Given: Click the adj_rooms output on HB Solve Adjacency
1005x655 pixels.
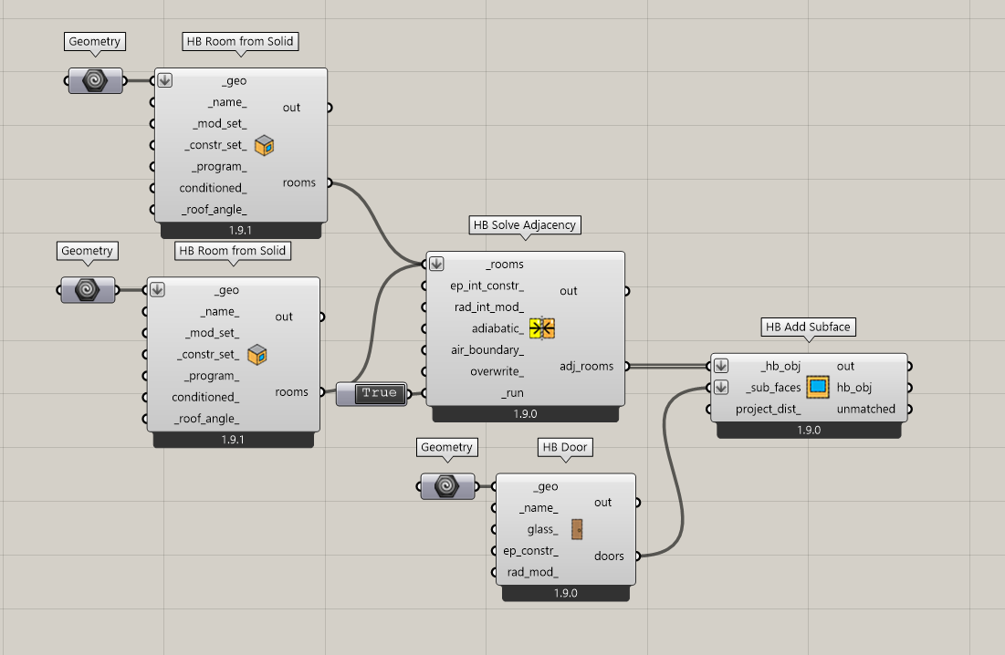Looking at the screenshot, I should 586,366.
